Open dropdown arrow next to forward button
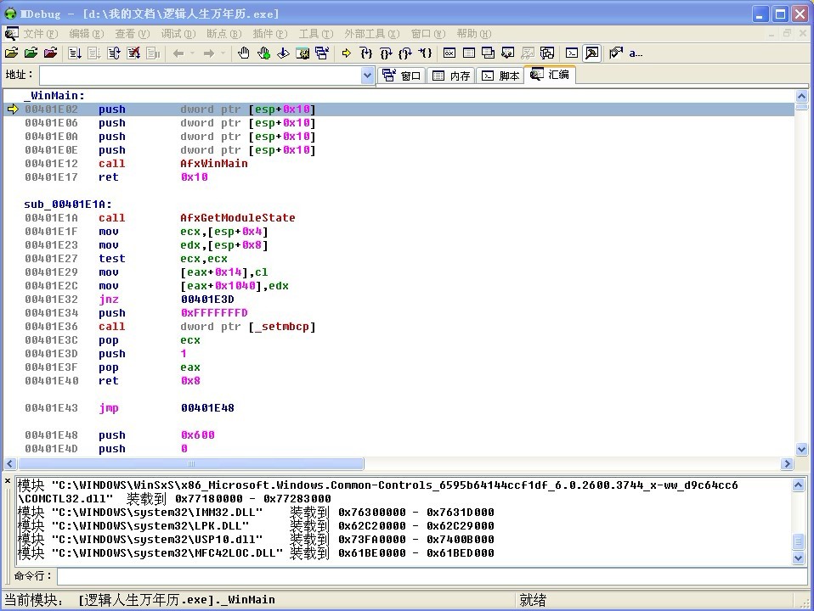Image resolution: width=814 pixels, height=611 pixels. pyautogui.click(x=223, y=53)
